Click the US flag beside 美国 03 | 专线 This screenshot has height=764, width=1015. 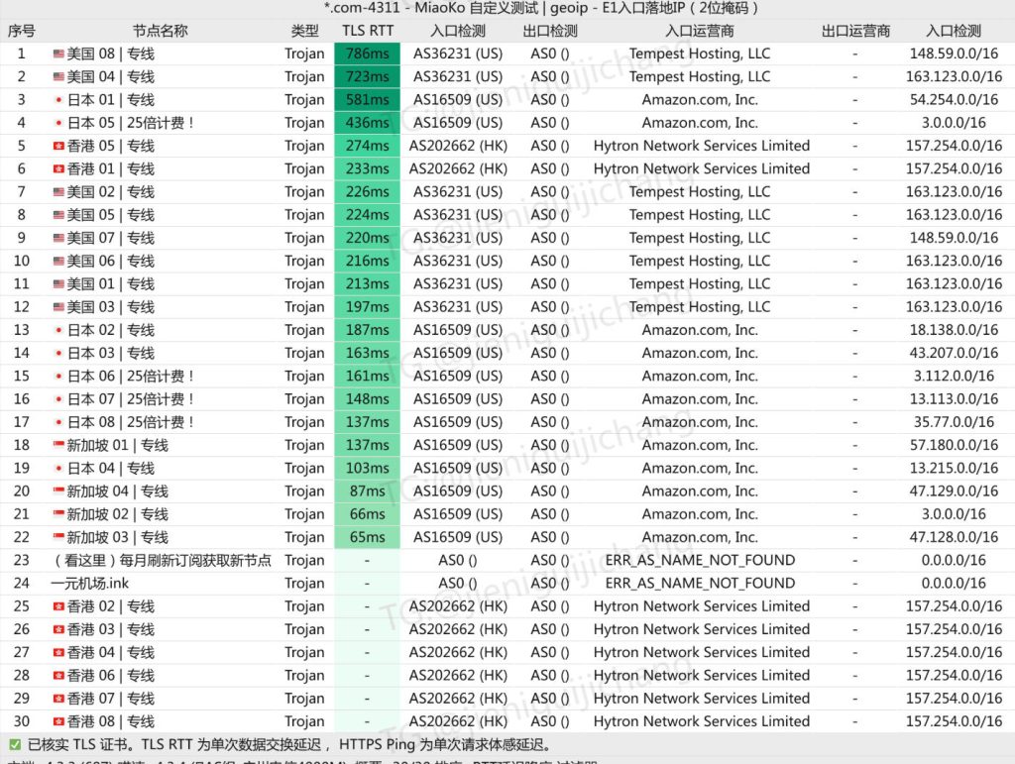tap(58, 307)
